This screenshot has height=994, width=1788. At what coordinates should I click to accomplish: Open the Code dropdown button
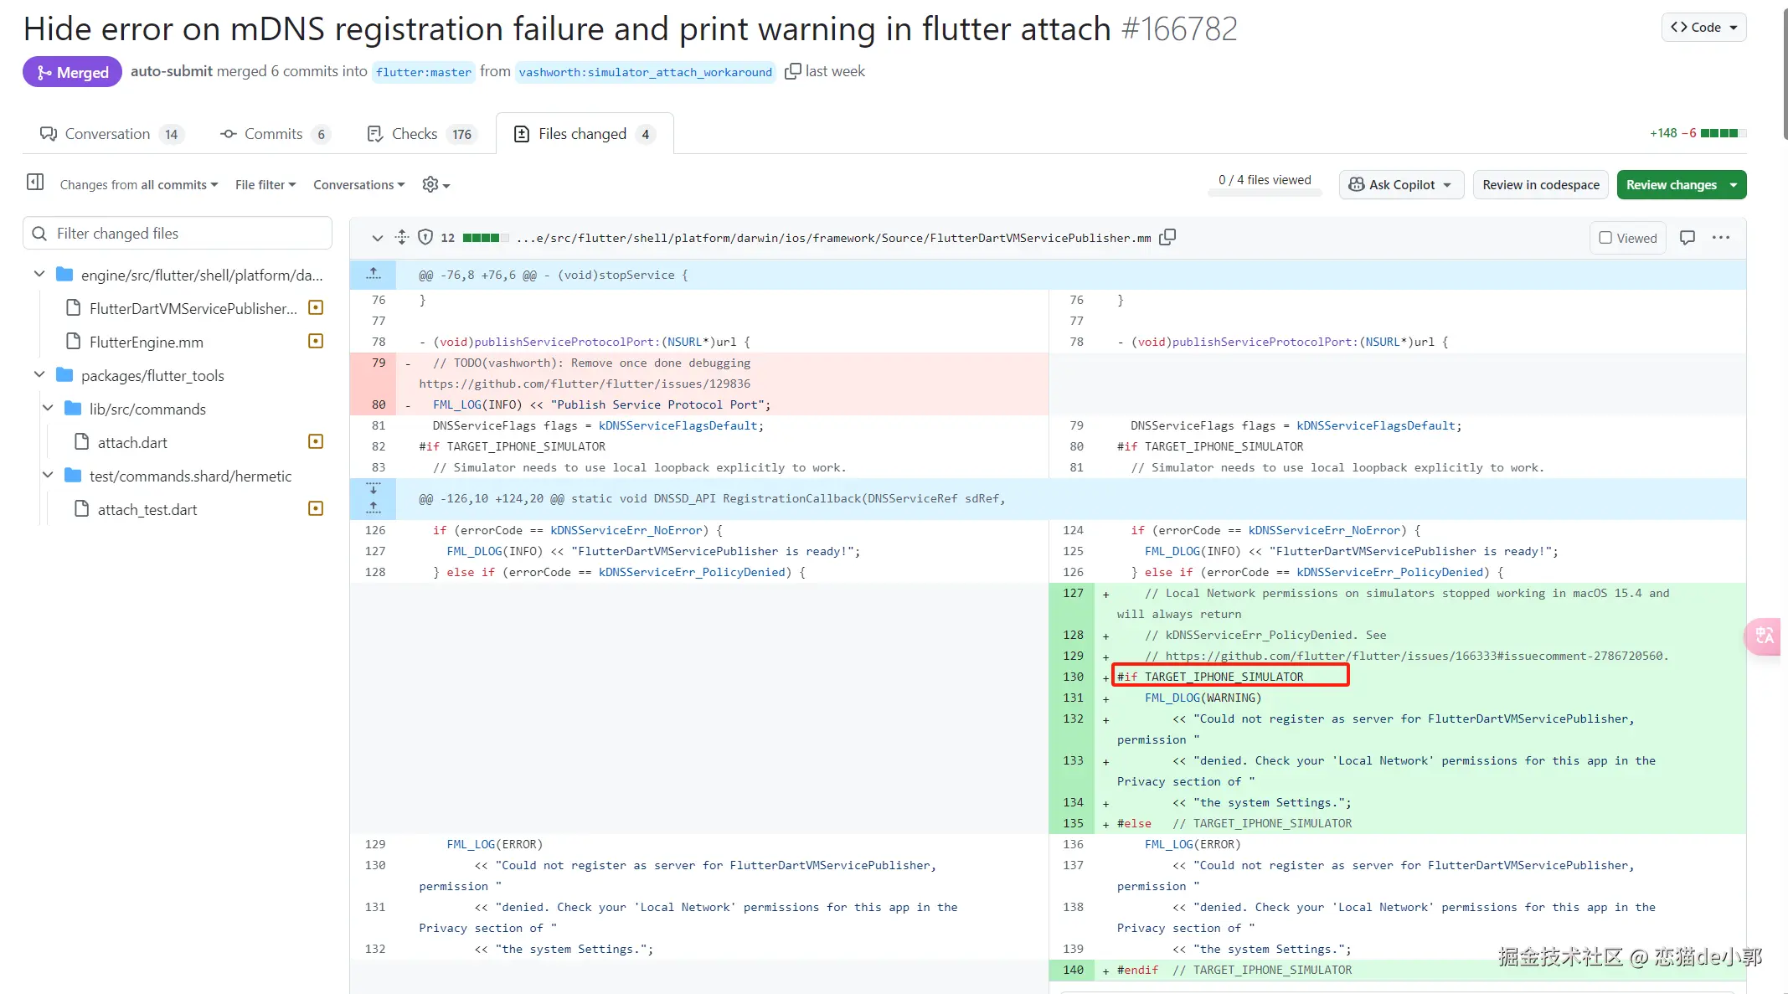click(x=1703, y=28)
